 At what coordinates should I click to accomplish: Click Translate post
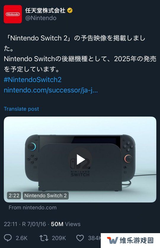(21, 109)
